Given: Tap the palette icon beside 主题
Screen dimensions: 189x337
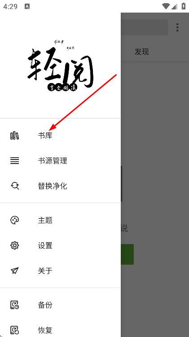Looking at the screenshot, I should (15, 220).
